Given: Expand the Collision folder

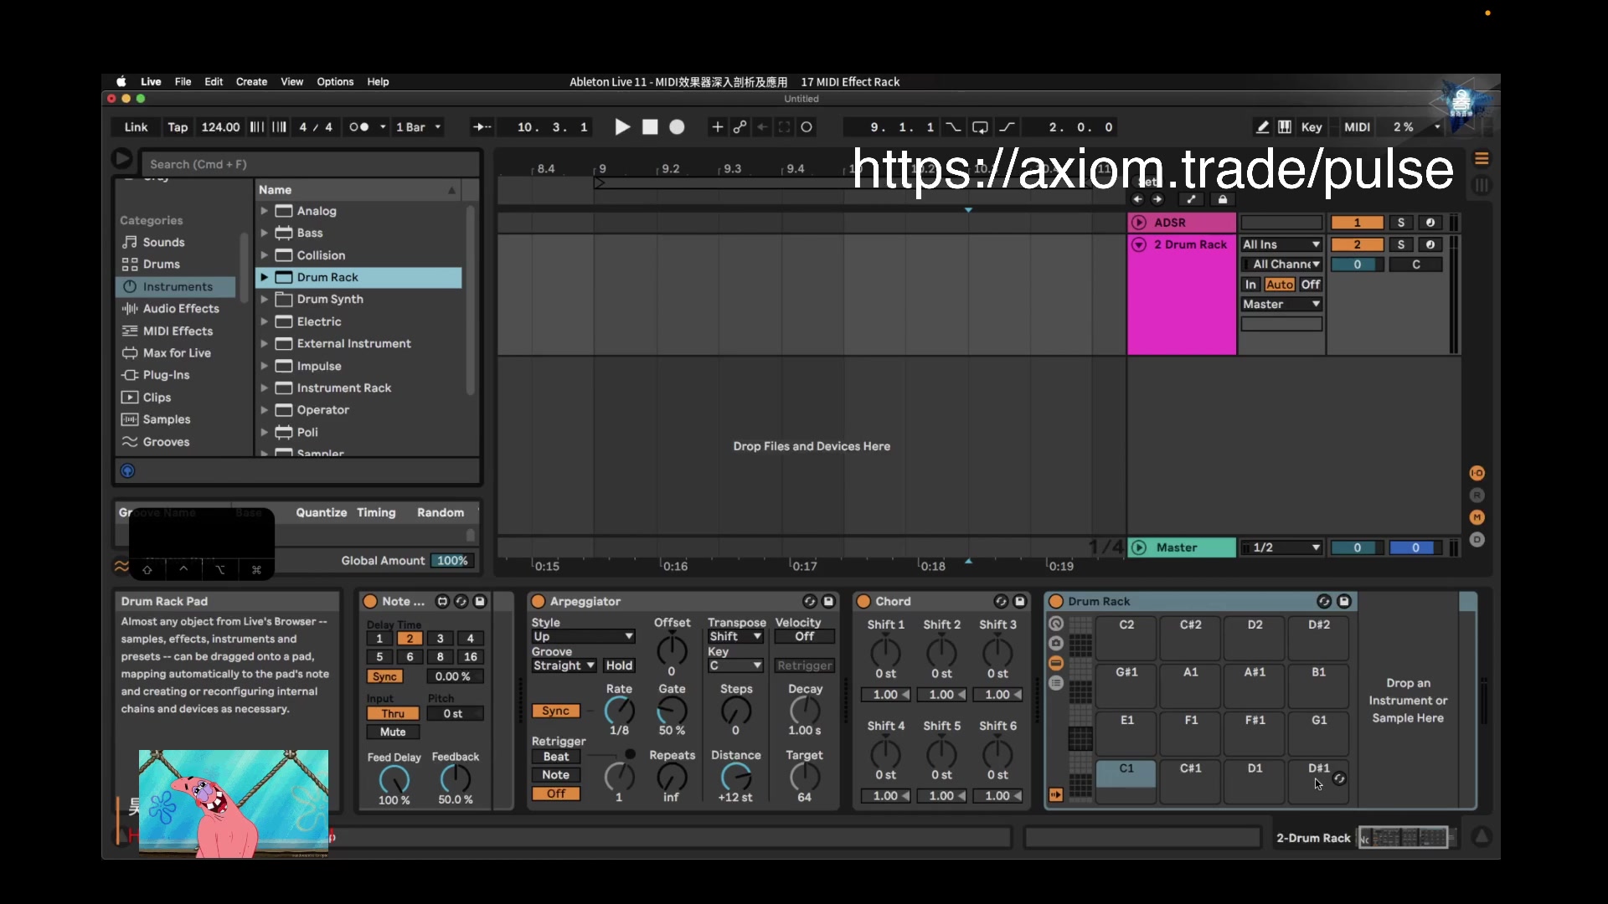Looking at the screenshot, I should (264, 255).
